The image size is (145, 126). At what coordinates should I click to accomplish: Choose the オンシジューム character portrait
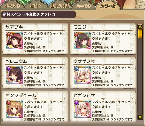pyautogui.click(x=14, y=109)
